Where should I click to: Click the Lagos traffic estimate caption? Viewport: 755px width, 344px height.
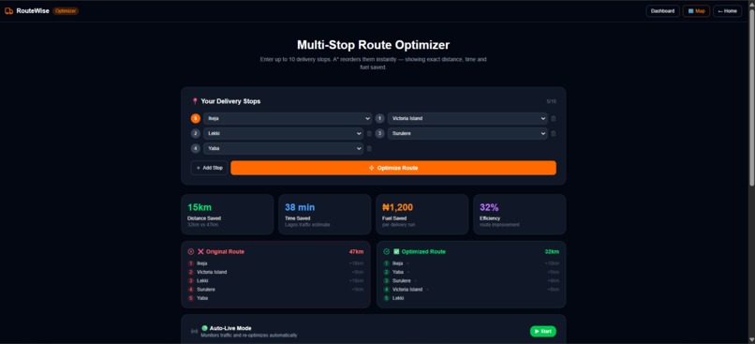[307, 225]
